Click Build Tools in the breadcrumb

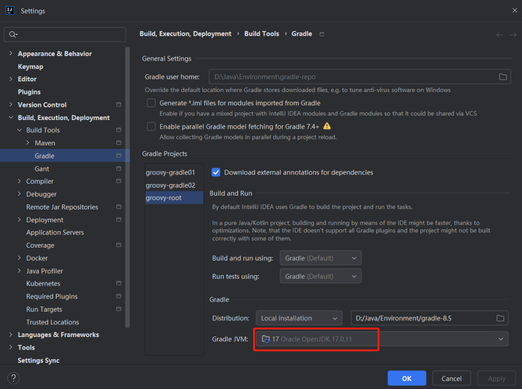tap(262, 34)
